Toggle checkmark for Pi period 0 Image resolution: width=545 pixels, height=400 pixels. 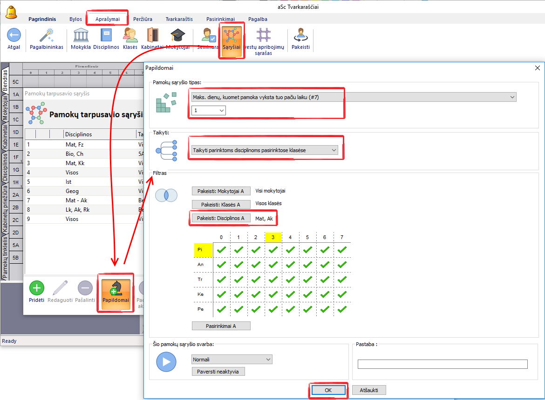coord(222,250)
